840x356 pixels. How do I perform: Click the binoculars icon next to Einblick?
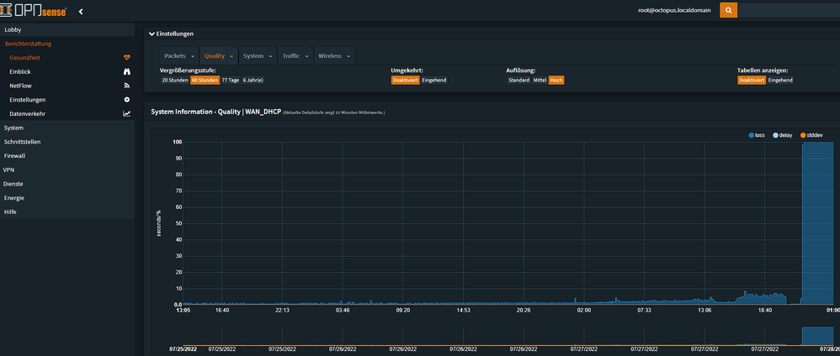pos(127,71)
